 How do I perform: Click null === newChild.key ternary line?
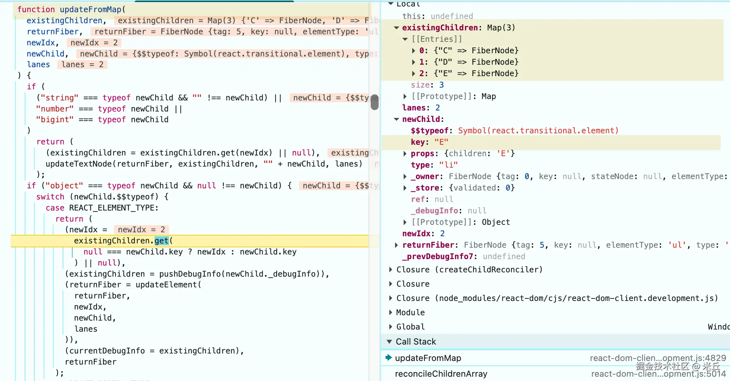pos(190,252)
